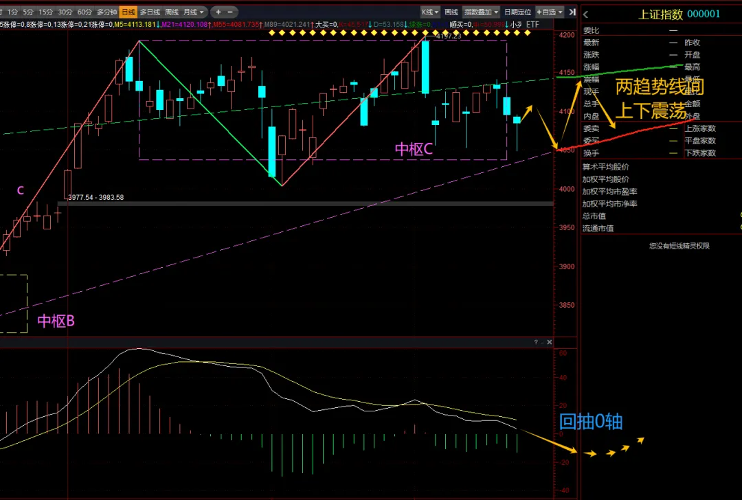Switch to 5分 period
Image resolution: width=742 pixels, height=500 pixels.
tap(28, 12)
